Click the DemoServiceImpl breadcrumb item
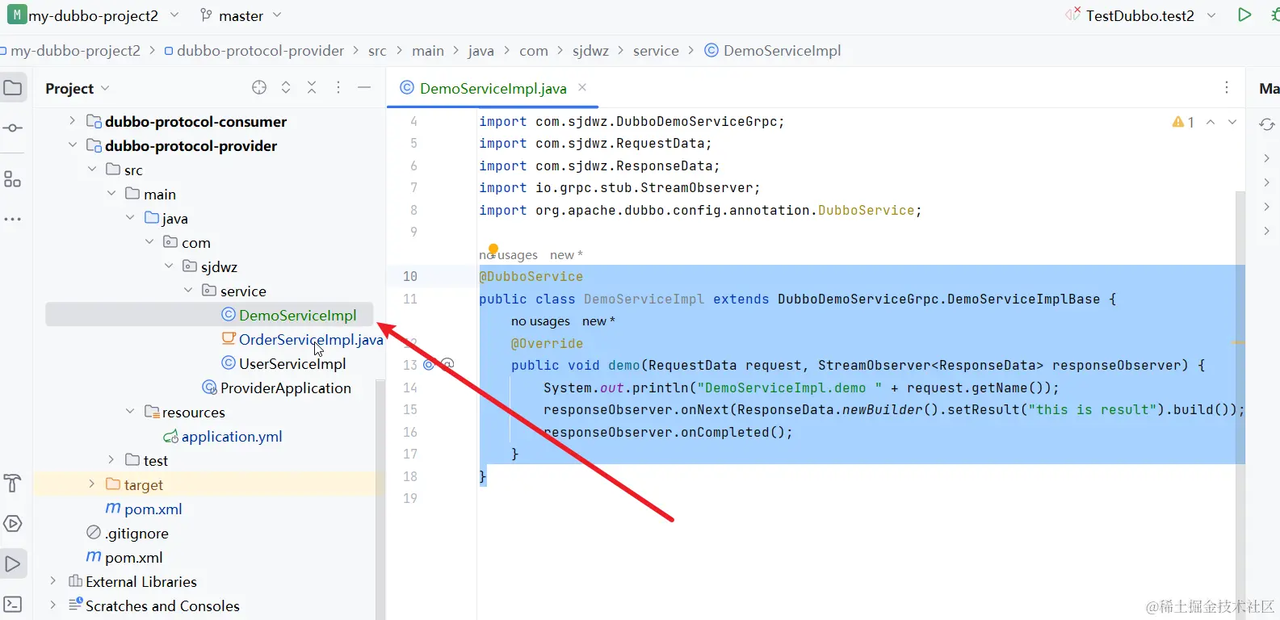Image resolution: width=1280 pixels, height=620 pixels. (x=773, y=51)
